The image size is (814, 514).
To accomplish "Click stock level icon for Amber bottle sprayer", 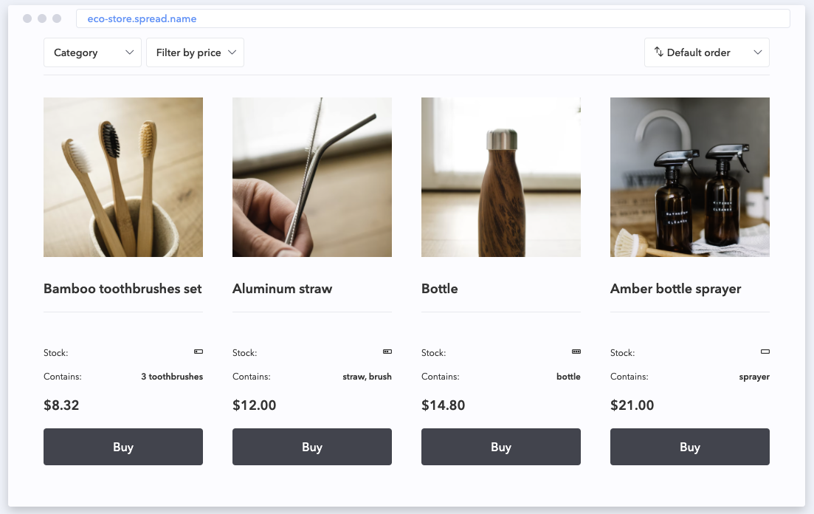I will point(765,352).
